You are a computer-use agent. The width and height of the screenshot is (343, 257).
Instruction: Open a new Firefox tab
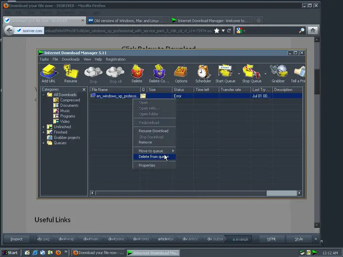tap(259, 20)
